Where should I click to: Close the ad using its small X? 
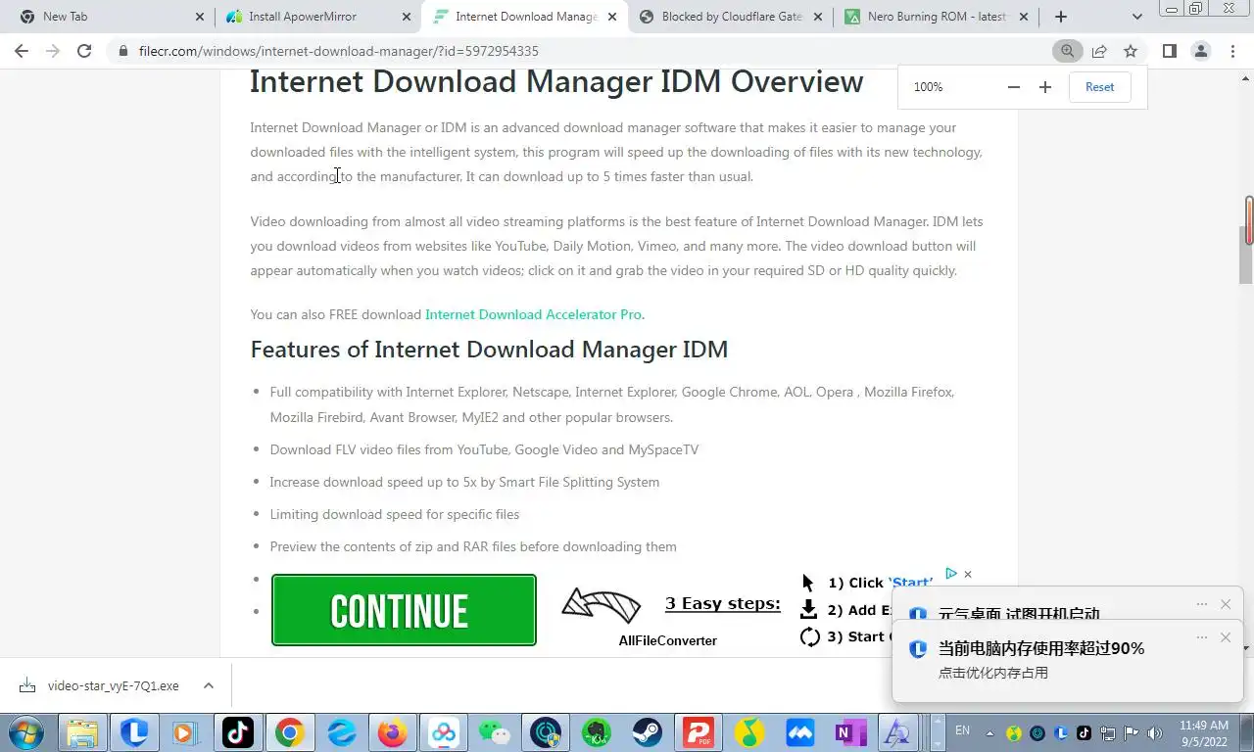(968, 574)
